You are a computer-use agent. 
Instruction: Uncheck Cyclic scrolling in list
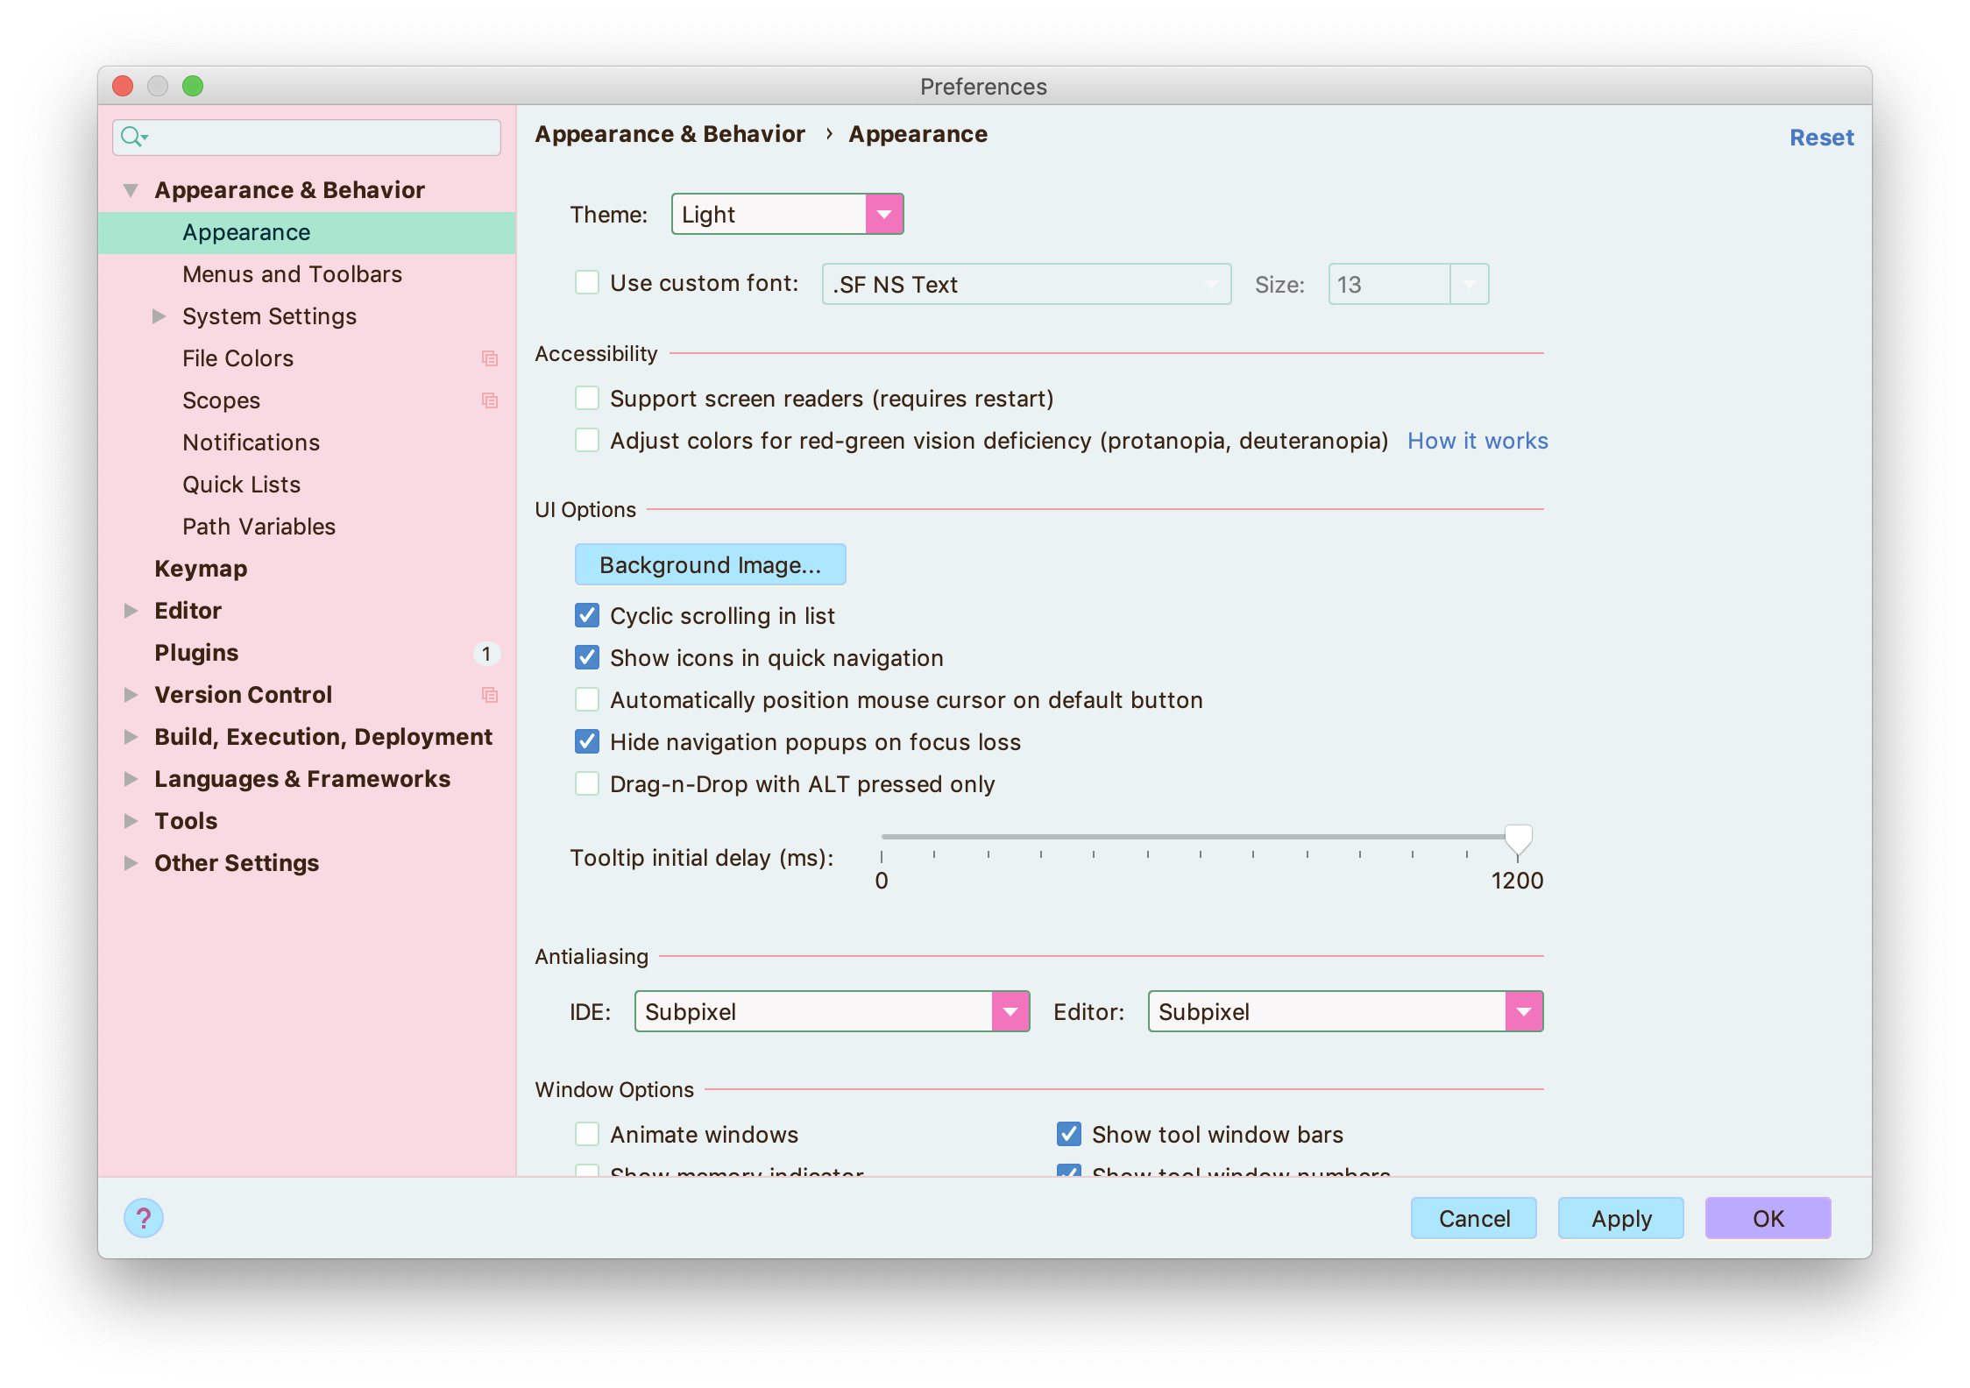pos(587,616)
